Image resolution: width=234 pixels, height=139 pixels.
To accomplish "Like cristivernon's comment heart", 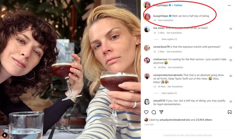I will [x=231, y=60].
